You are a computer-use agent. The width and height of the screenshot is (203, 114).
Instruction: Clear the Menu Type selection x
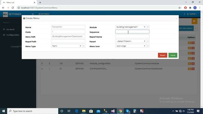click(80, 46)
